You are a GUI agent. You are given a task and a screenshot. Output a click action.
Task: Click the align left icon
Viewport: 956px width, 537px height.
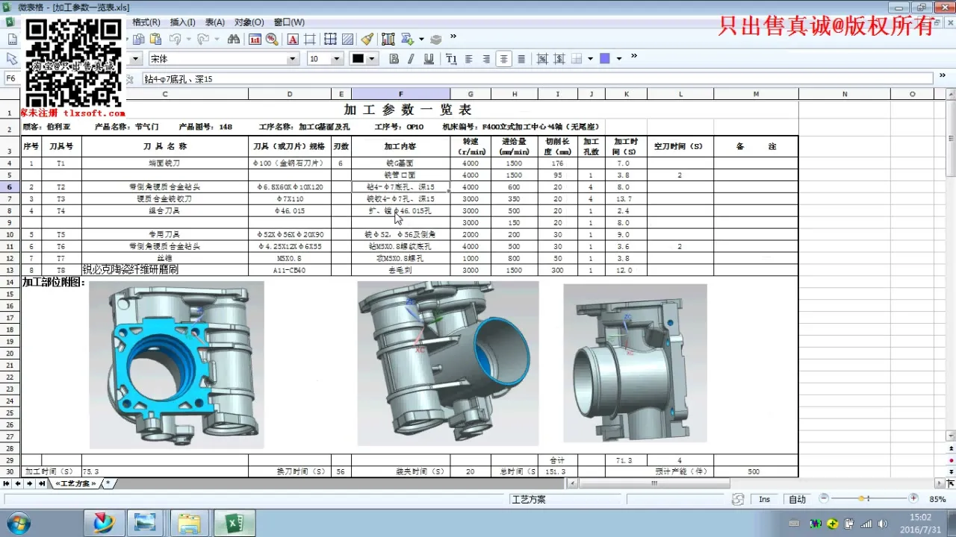(469, 59)
